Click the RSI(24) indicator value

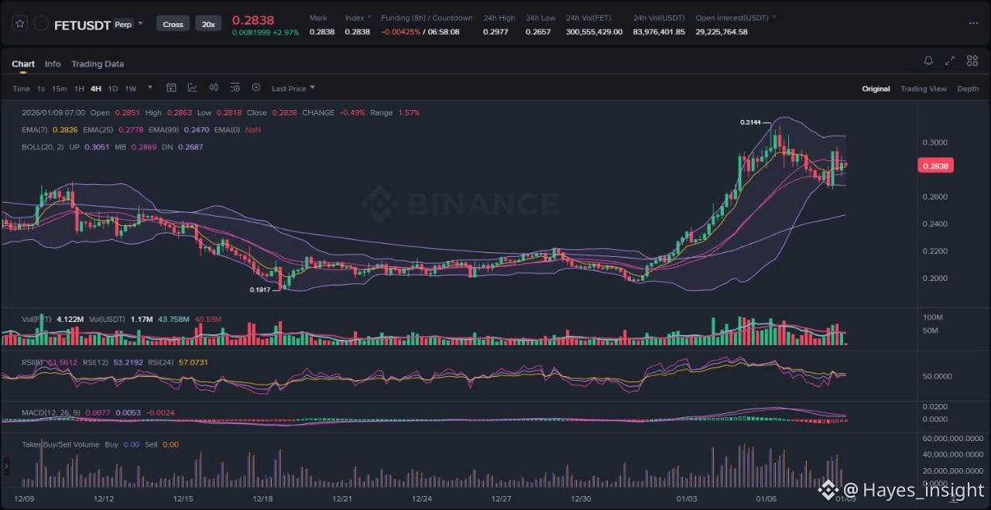tap(193, 362)
